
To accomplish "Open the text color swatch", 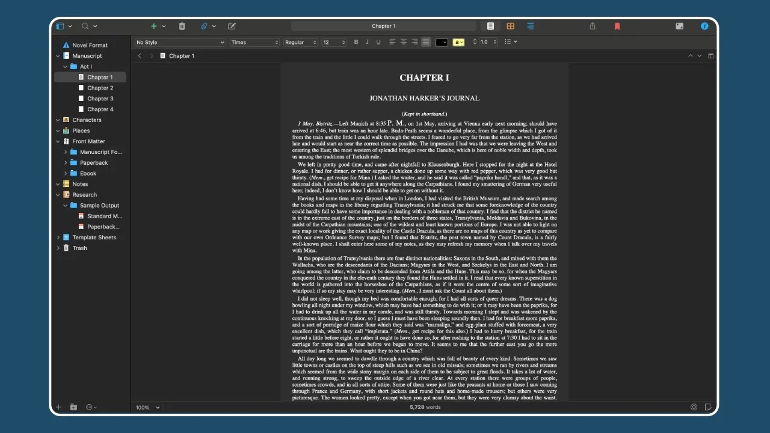I will click(x=442, y=42).
